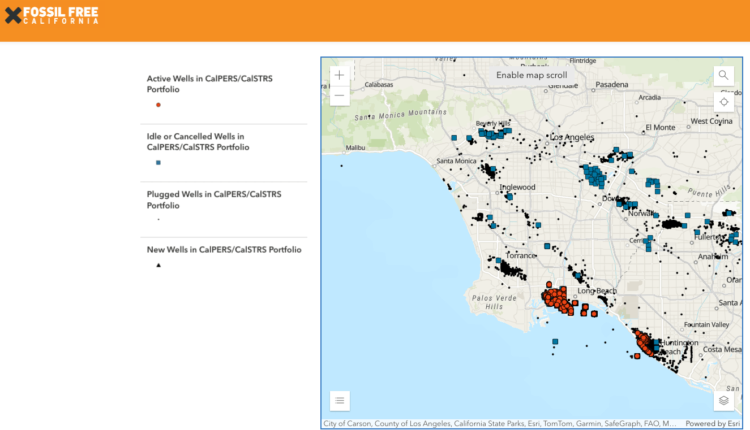Click Malibu label on map
The width and height of the screenshot is (750, 430).
coord(355,147)
